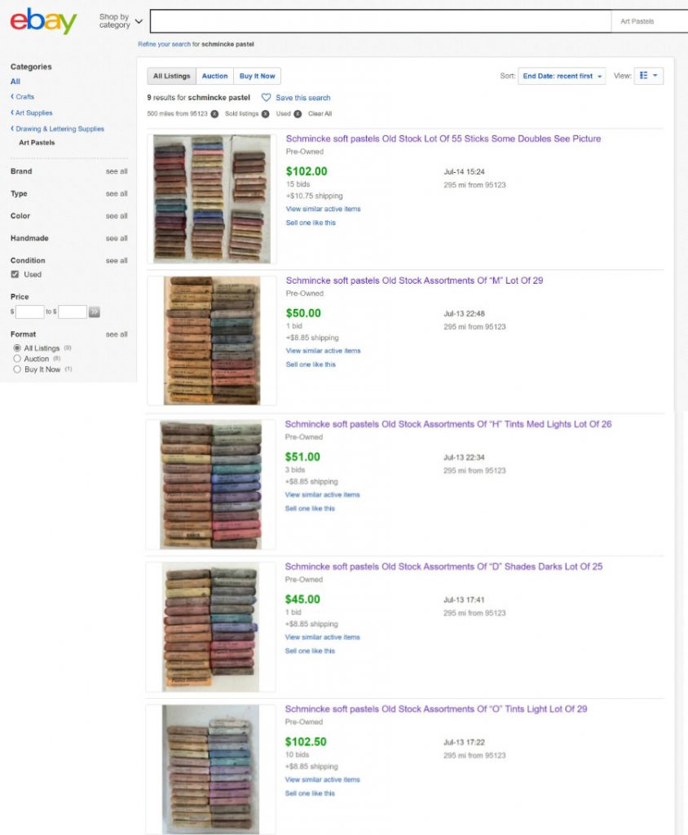Screen dimensions: 688x835
Task: Expand the Shop by category menu
Action: pos(121,20)
